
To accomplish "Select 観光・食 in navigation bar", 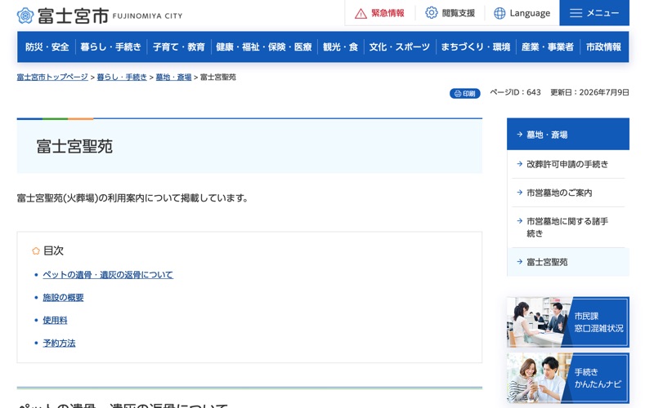I will [x=340, y=47].
